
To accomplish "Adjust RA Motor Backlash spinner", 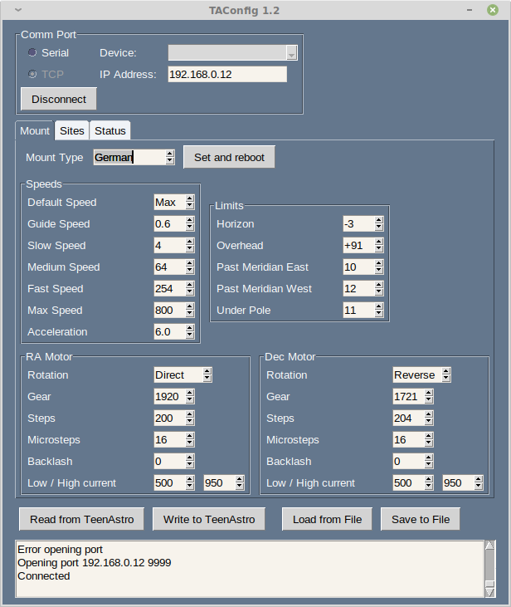I will [x=189, y=462].
